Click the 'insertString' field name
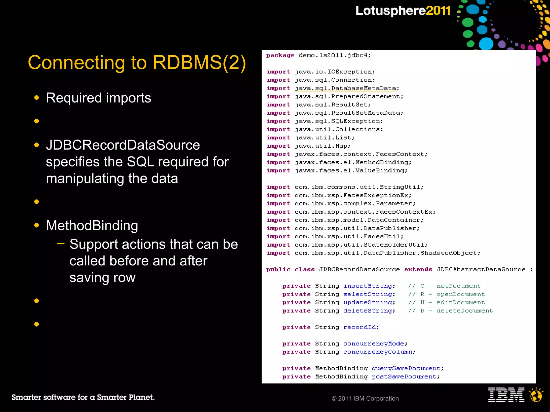The height and width of the screenshot is (412, 550). click(x=368, y=286)
